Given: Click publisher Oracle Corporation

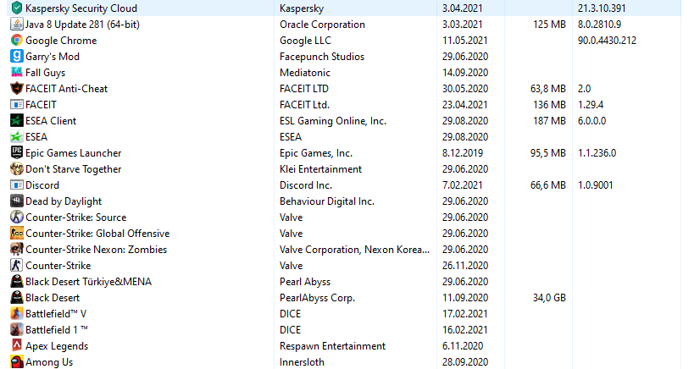Looking at the screenshot, I should pyautogui.click(x=322, y=25).
